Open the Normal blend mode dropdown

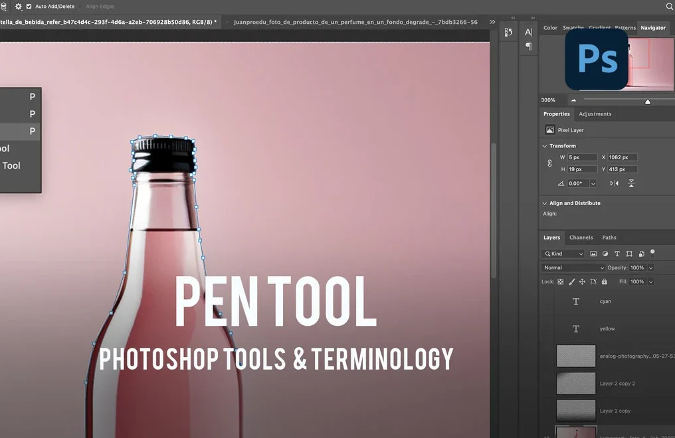click(x=573, y=267)
